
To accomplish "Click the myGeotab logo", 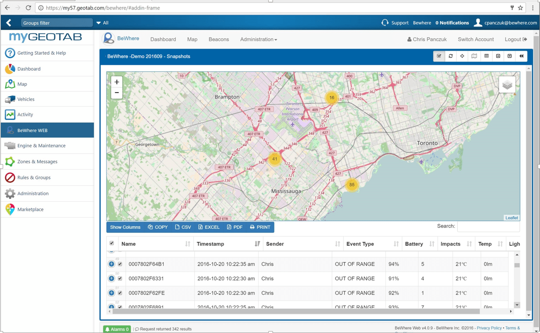I will pyautogui.click(x=46, y=37).
